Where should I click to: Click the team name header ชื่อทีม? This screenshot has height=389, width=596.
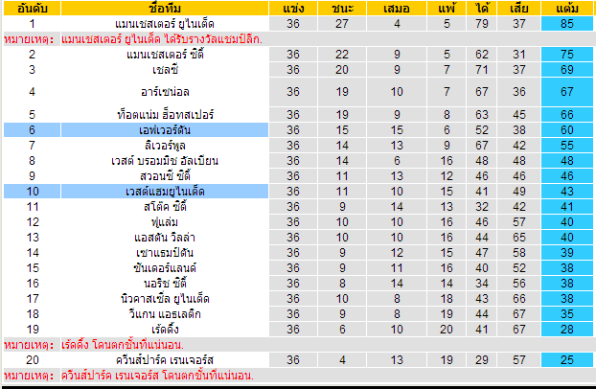tap(165, 9)
